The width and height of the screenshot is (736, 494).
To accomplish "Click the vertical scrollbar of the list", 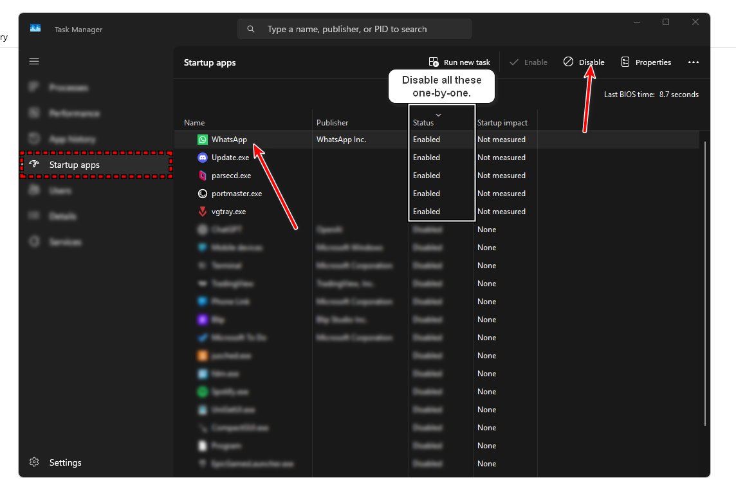I will click(x=706, y=283).
